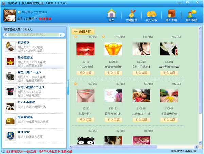Open the 东方小巴黎（二区）title
204x154 pixels.
point(31,87)
